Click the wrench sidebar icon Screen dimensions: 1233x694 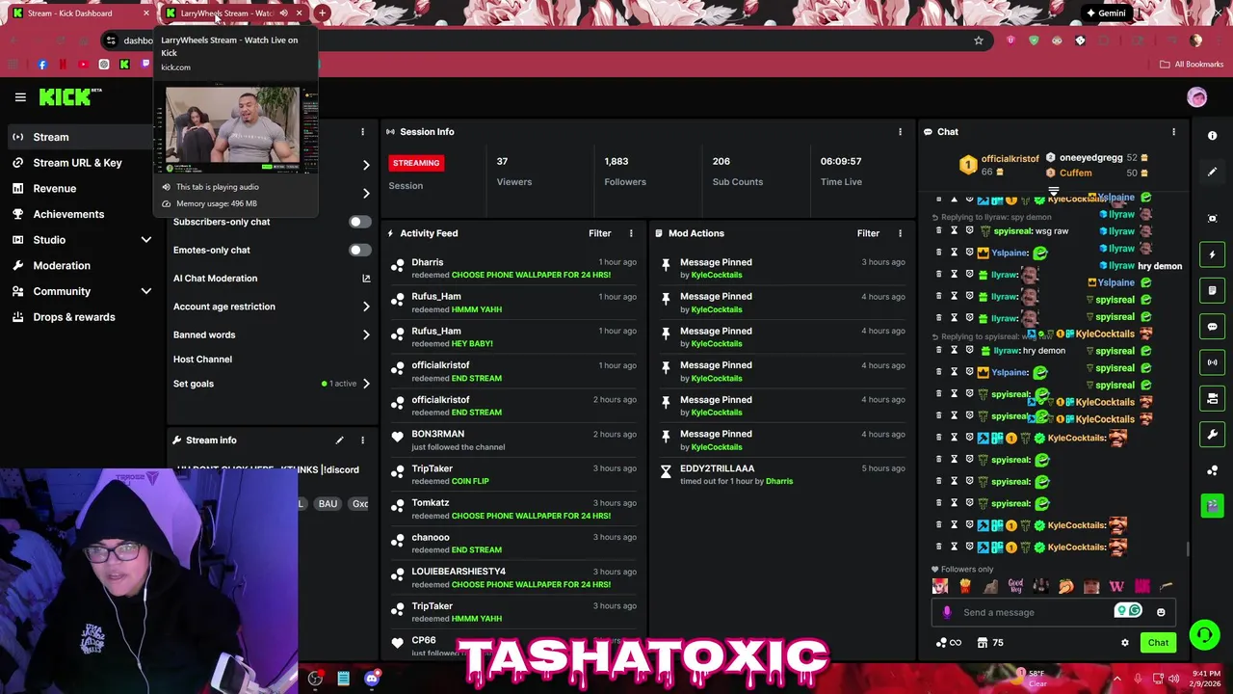point(1213,434)
